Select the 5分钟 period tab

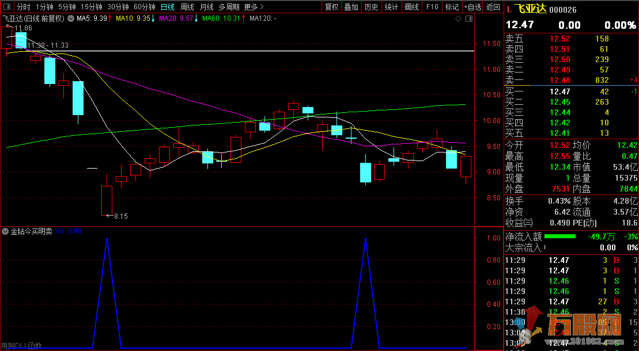pyautogui.click(x=67, y=7)
